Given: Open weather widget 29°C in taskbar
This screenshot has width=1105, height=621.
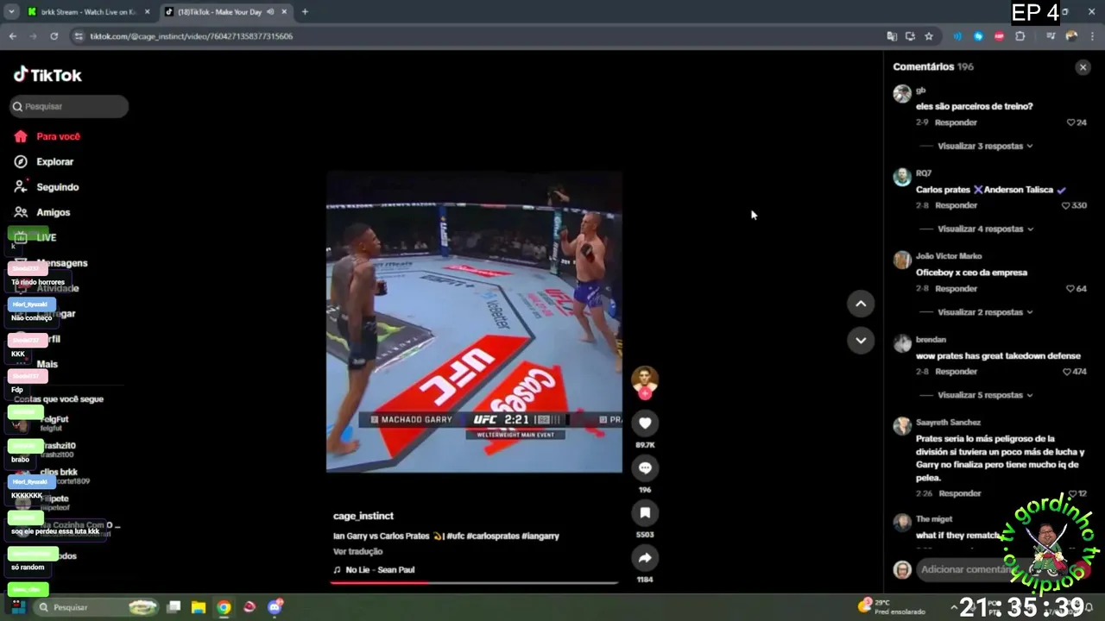Looking at the screenshot, I should [x=891, y=607].
